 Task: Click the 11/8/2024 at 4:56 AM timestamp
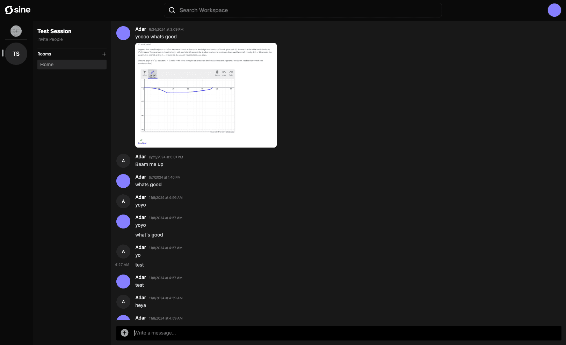[166, 198]
